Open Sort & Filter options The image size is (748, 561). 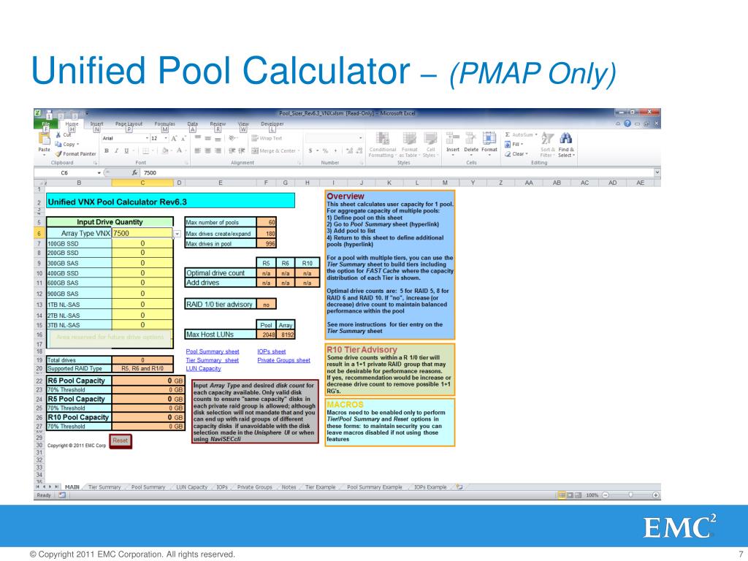(547, 145)
